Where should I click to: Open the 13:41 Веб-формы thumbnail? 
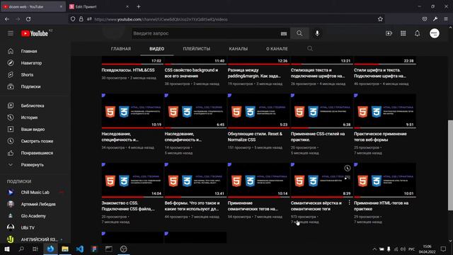(x=195, y=180)
